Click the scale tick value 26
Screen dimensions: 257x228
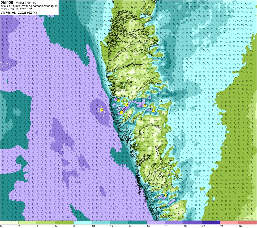(x=240, y=226)
